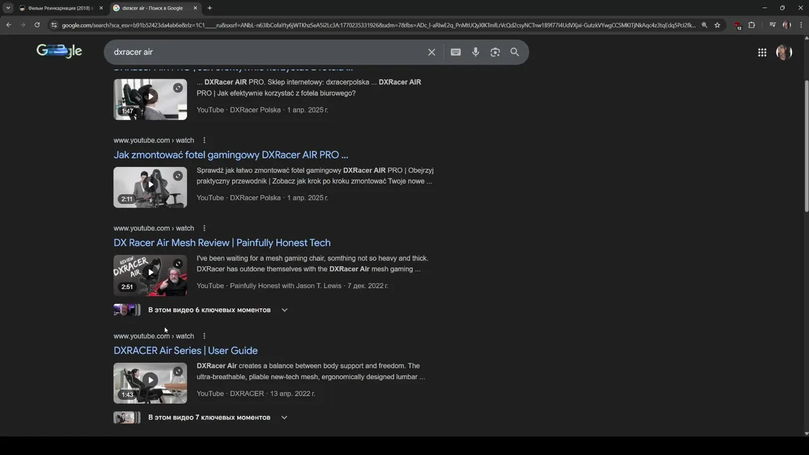
Task: Click the '13 апр. 2022 г.' date text
Action: (293, 394)
